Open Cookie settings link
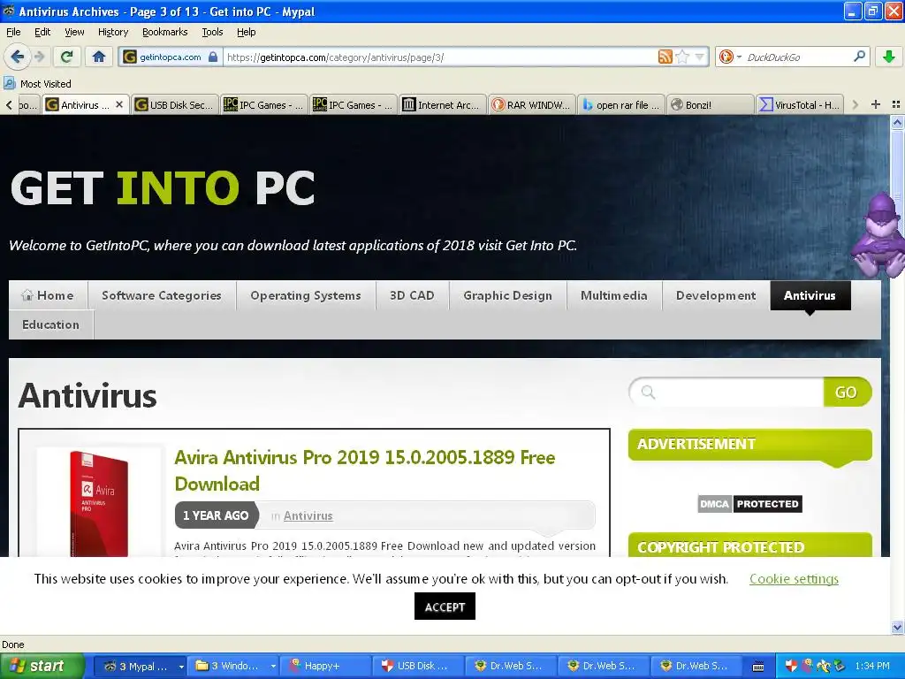 [x=794, y=578]
